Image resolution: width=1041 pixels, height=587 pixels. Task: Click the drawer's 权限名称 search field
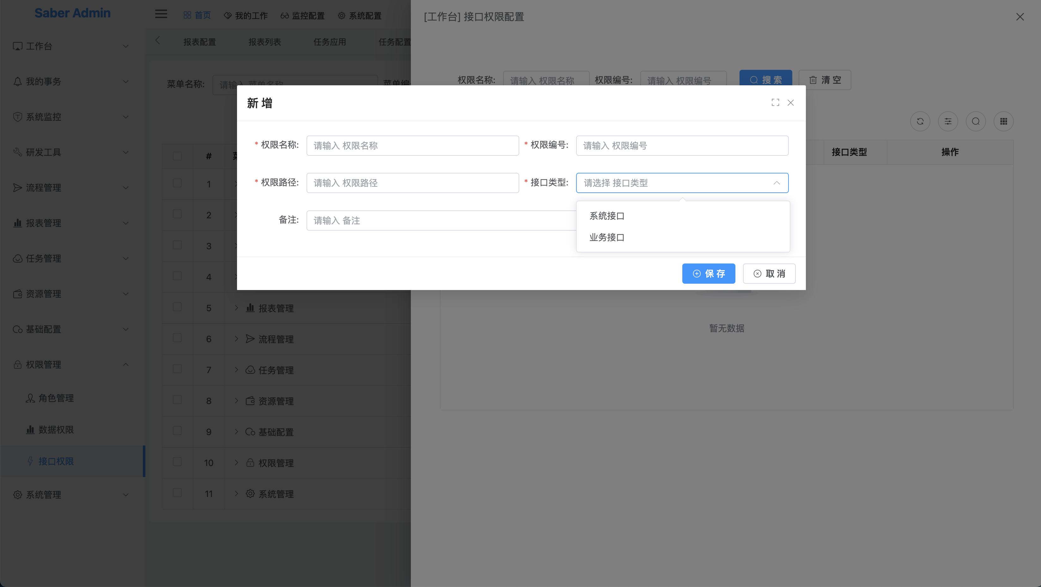(546, 78)
